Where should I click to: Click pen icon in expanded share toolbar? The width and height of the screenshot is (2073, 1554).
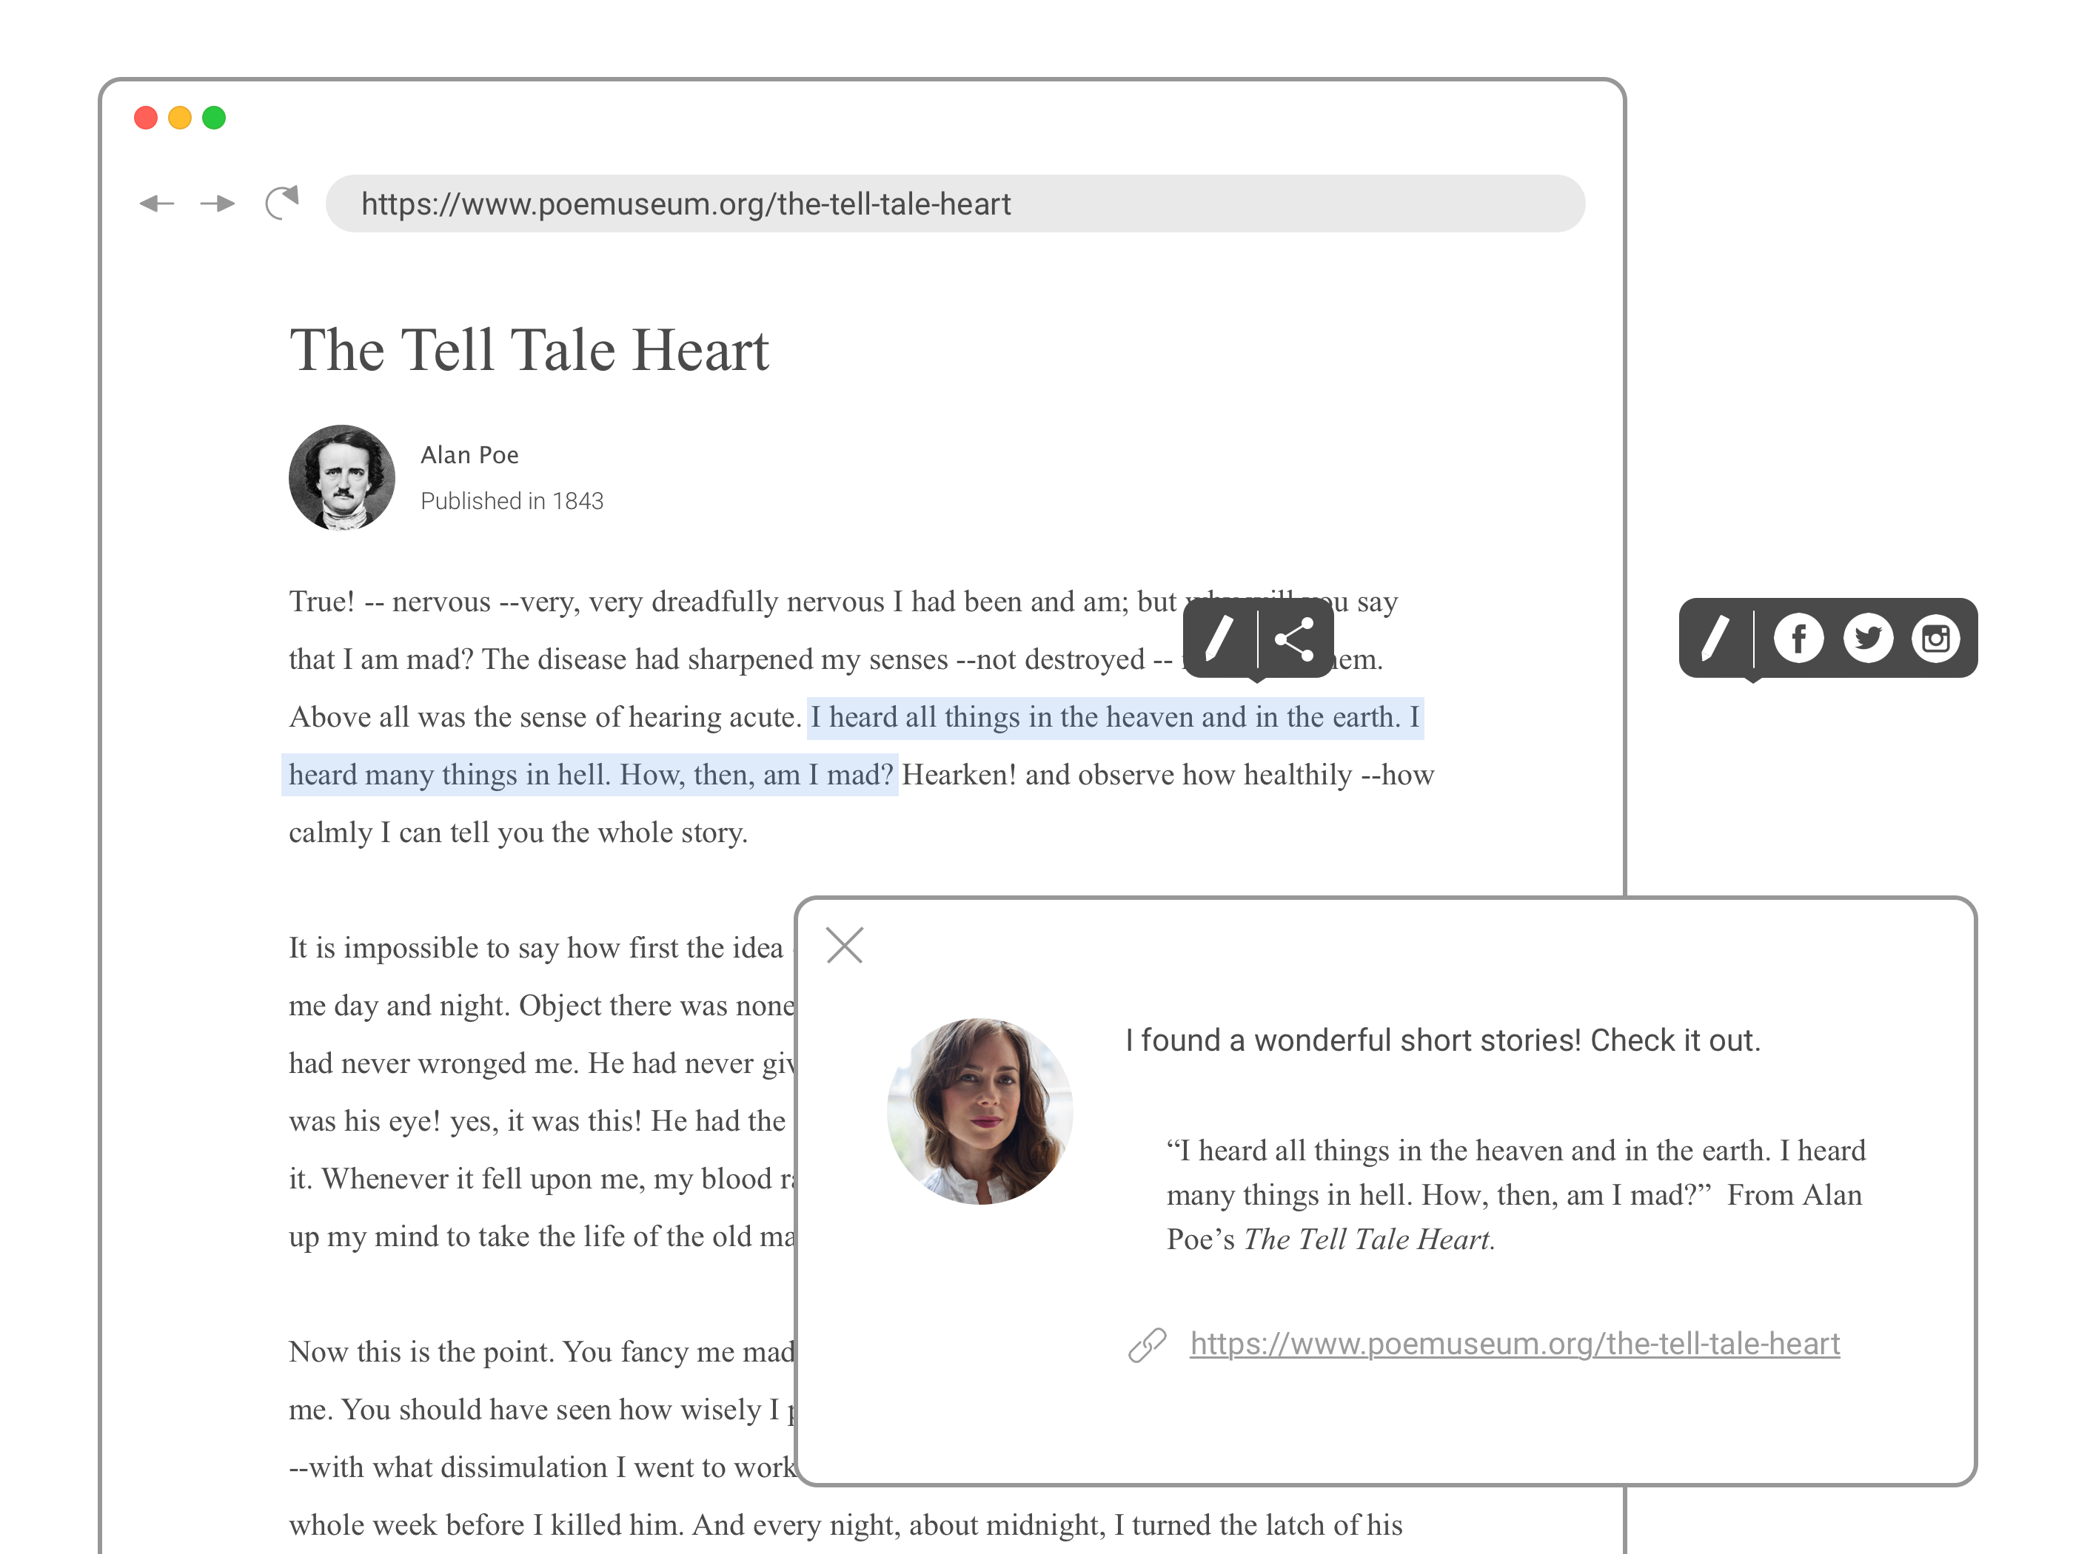click(1715, 639)
